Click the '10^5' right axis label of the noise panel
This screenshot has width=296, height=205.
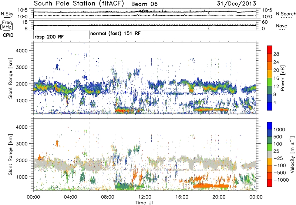[x=267, y=10]
